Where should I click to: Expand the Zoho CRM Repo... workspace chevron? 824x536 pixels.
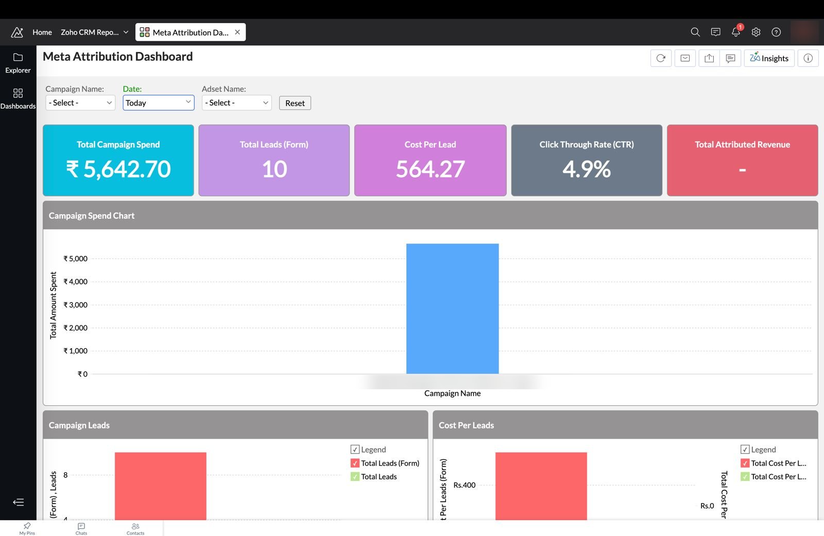[x=126, y=32]
